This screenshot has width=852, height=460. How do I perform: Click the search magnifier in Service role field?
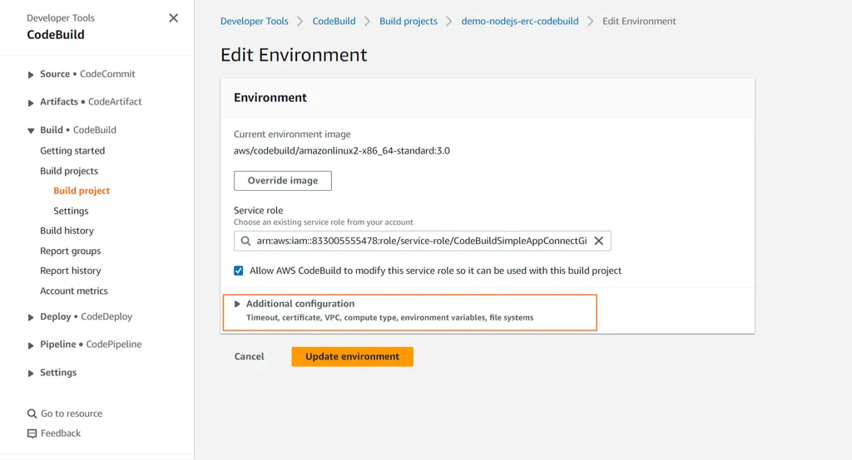[245, 241]
